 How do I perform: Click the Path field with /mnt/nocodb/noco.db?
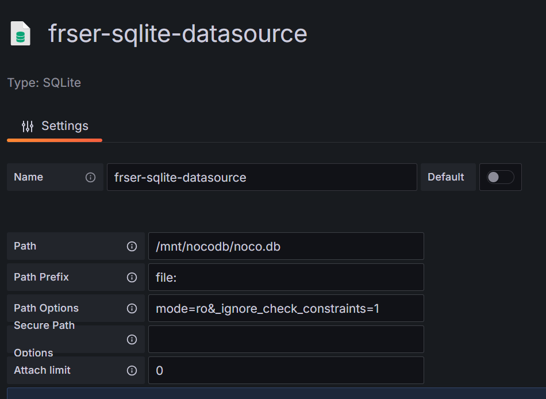[286, 246]
